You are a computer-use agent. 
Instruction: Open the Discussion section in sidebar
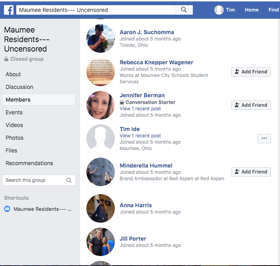point(19,87)
